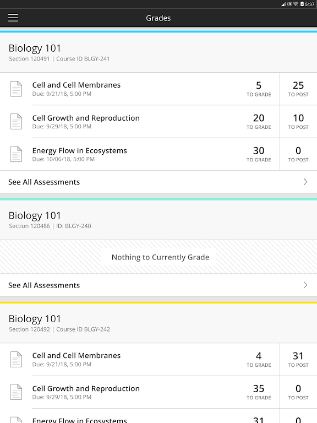The image size is (317, 423).
Task: Select Biology 101 section 120491 course header
Action: (158, 53)
